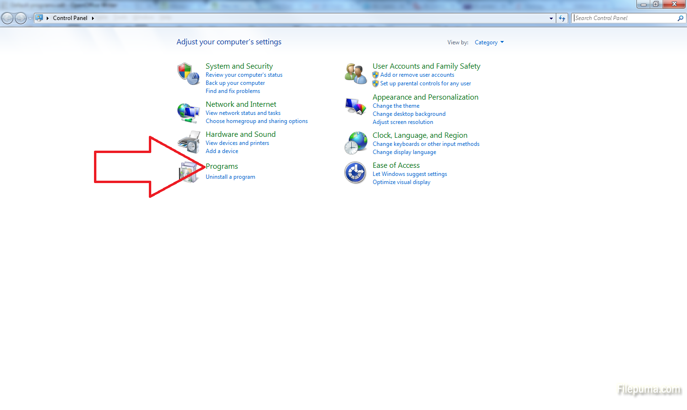Click inside the Search Control Panel field
Image resolution: width=687 pixels, height=410 pixels.
[625, 18]
